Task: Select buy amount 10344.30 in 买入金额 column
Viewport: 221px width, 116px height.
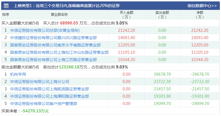Action: 127,60
